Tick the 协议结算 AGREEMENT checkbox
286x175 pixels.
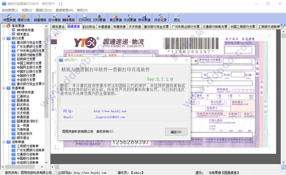225,103
